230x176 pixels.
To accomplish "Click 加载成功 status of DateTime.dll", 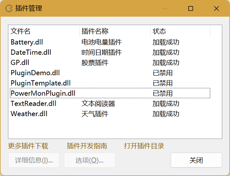I will tap(166, 52).
